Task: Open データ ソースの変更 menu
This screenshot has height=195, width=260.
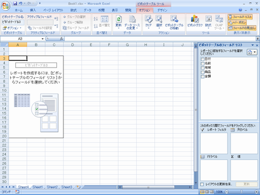Action: click(132, 22)
